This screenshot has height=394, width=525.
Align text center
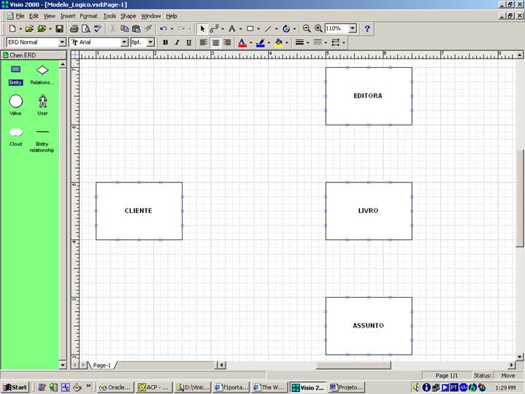(215, 42)
